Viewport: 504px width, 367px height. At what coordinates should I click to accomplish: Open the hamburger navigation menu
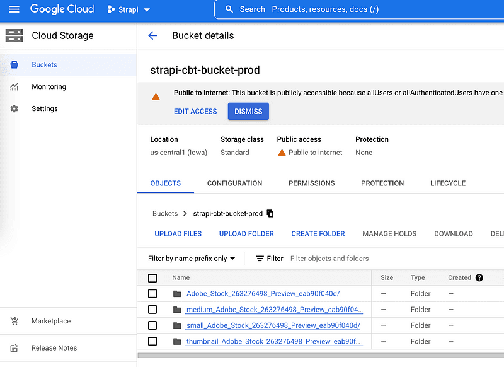coord(14,9)
